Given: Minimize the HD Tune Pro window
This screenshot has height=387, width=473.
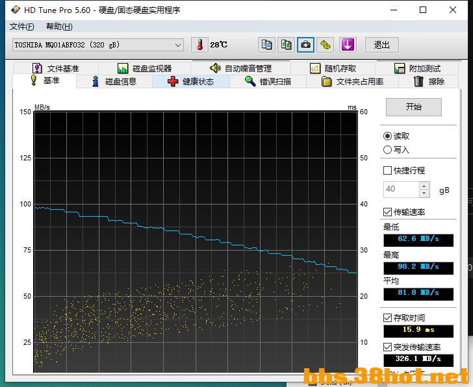Looking at the screenshot, I should 394,10.
